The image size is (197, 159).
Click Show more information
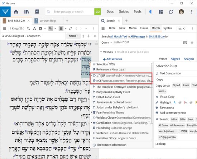(x=110, y=145)
